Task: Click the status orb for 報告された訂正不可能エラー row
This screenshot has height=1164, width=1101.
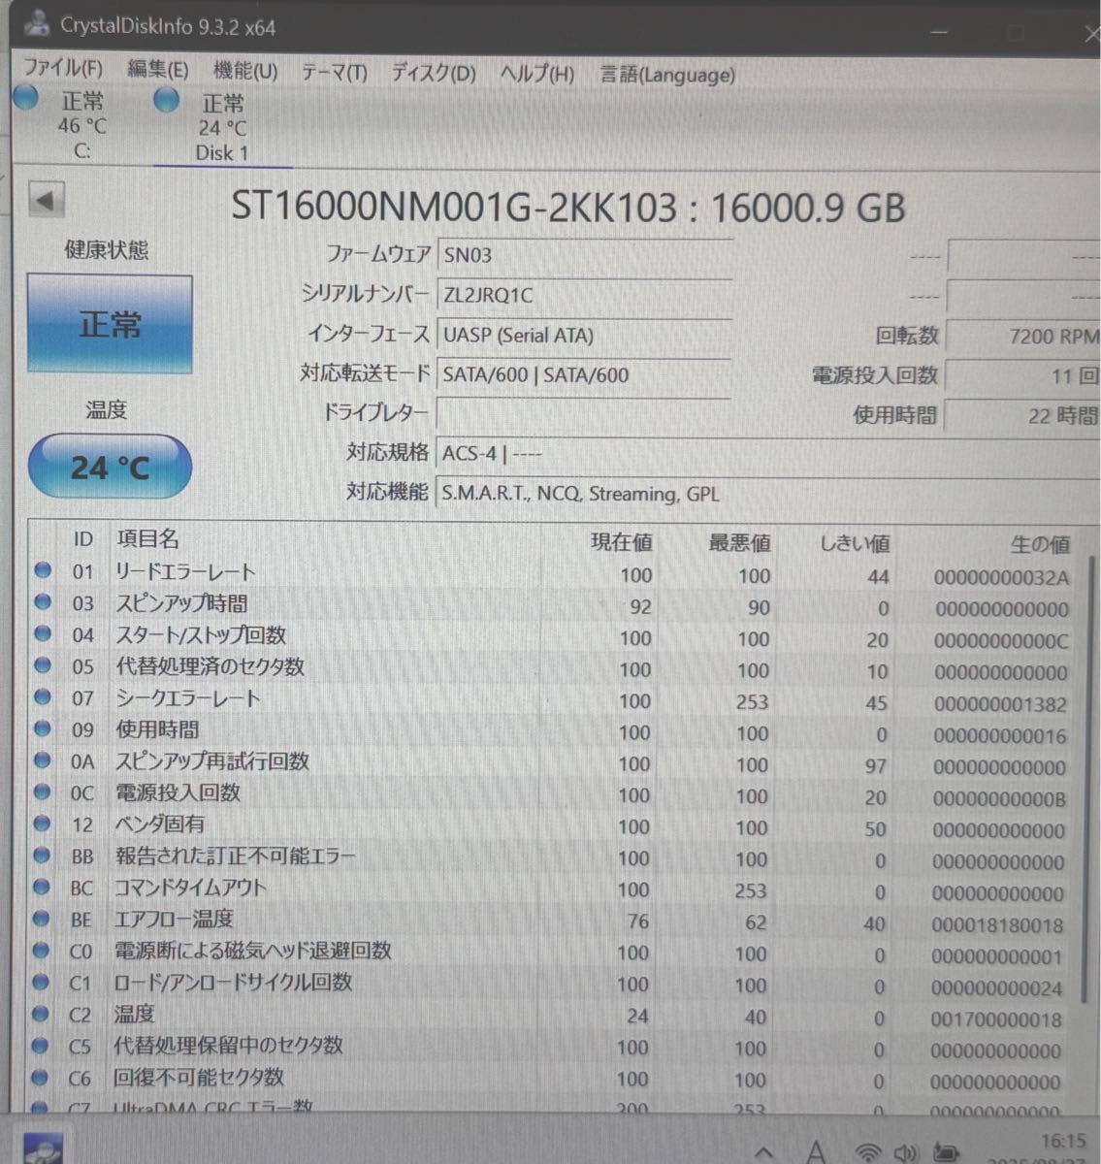Action: click(x=42, y=856)
